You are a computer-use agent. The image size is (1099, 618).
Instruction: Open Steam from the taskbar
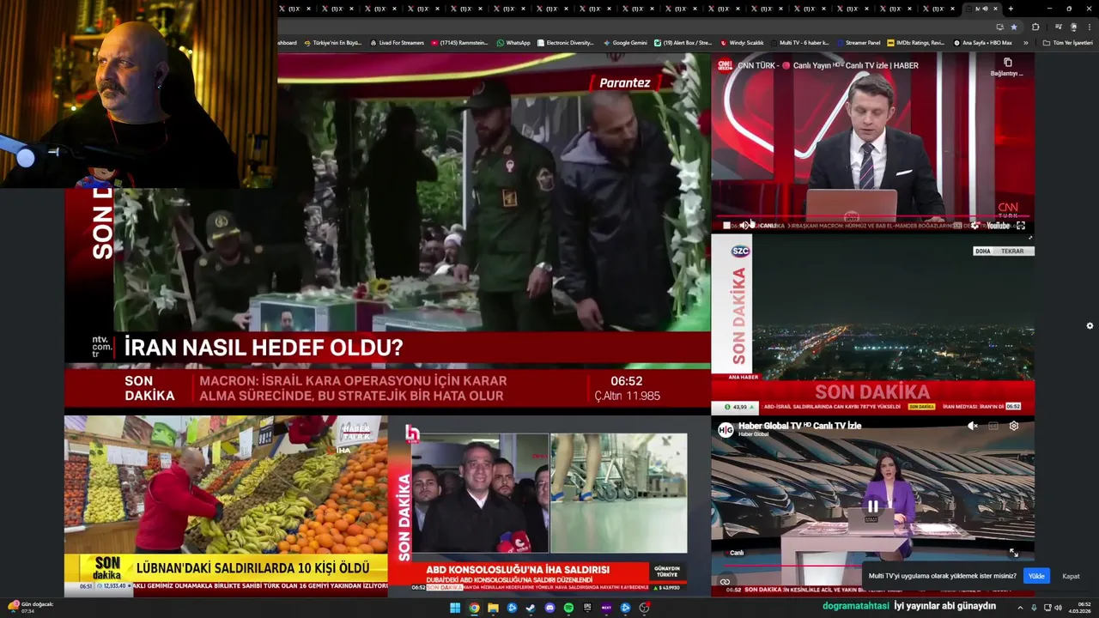(x=531, y=608)
